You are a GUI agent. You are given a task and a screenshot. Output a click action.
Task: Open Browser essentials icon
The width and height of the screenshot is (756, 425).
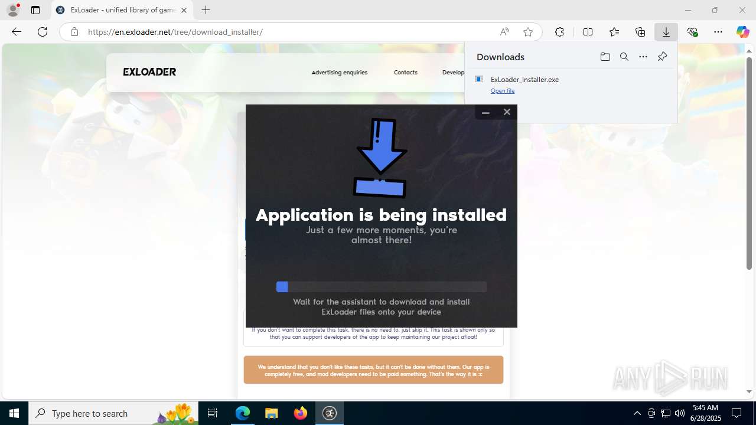[x=692, y=32]
